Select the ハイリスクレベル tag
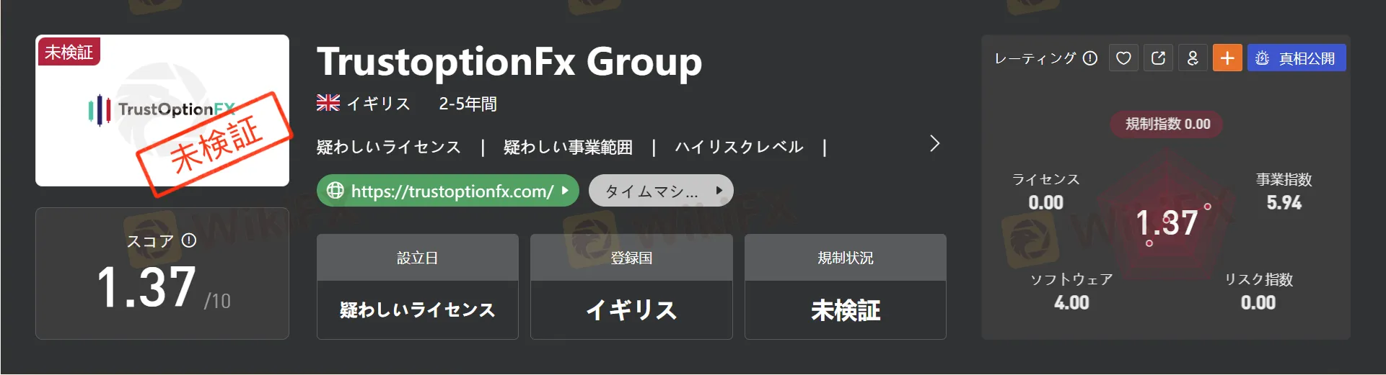 tap(739, 147)
